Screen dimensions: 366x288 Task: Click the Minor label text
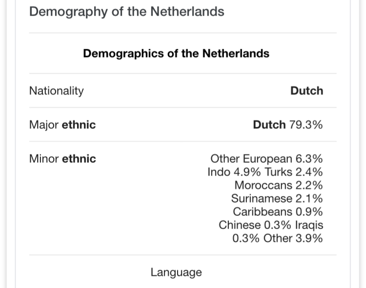(x=43, y=159)
